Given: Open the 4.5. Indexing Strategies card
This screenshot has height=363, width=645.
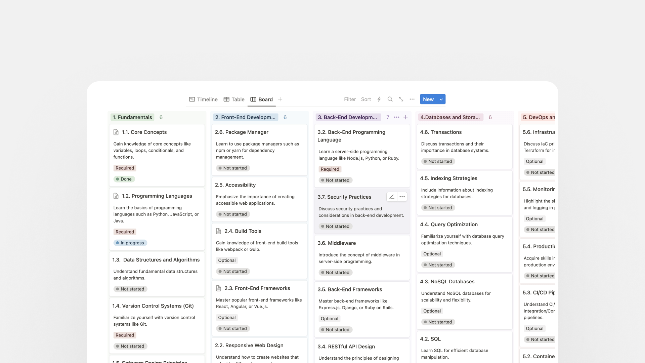Looking at the screenshot, I should pos(465,193).
